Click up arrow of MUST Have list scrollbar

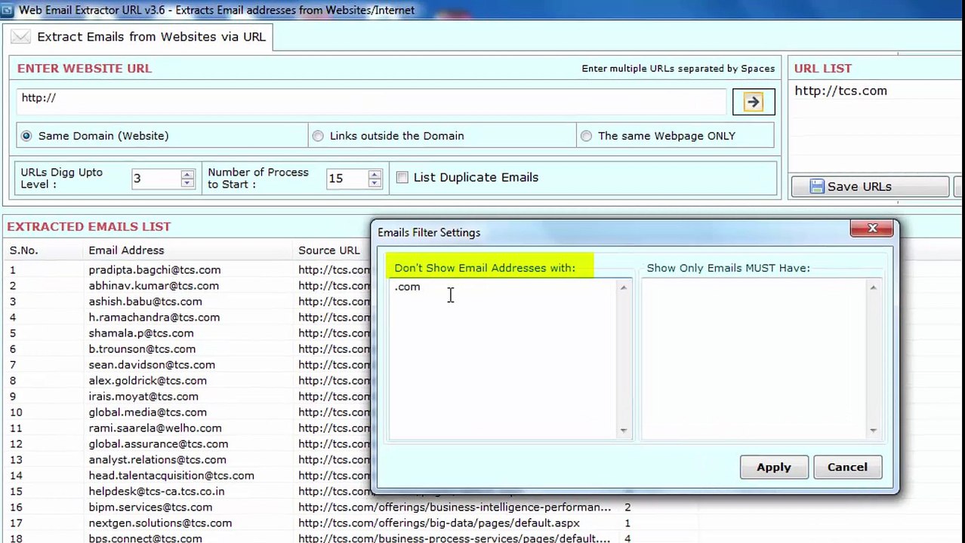[873, 287]
